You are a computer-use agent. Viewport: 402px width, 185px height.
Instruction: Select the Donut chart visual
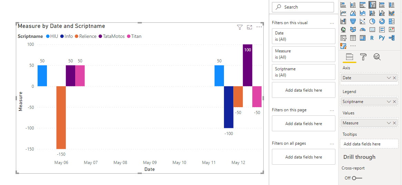[x=382, y=21]
